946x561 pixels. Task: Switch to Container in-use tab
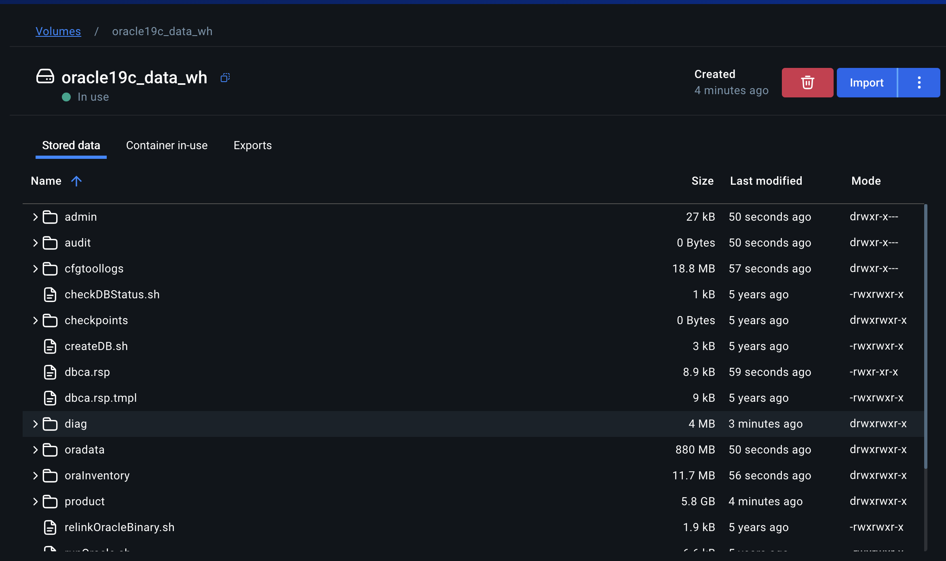pyautogui.click(x=167, y=146)
